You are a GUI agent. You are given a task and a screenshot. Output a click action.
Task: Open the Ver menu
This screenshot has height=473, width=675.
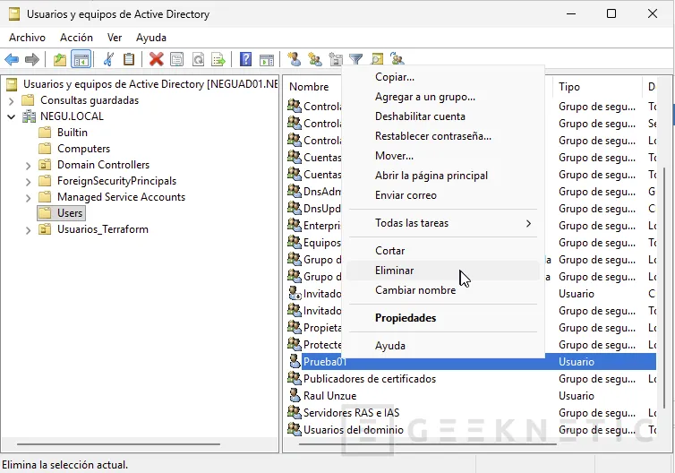pyautogui.click(x=115, y=38)
